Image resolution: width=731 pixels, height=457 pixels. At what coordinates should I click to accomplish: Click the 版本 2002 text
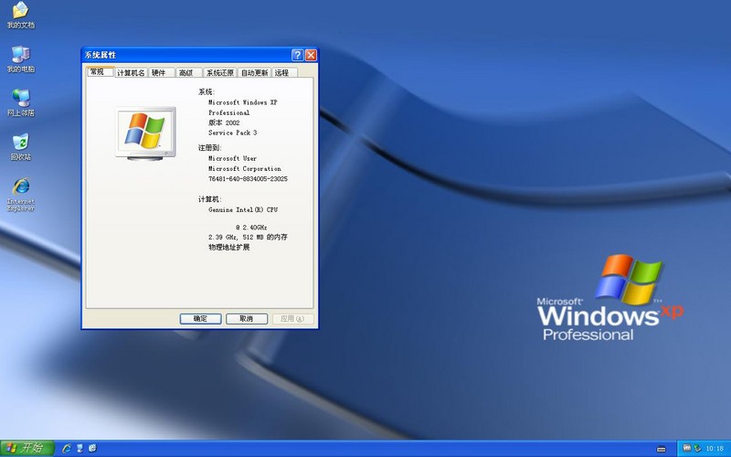(224, 122)
